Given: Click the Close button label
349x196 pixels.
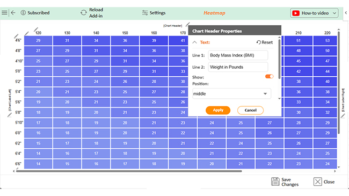Looking at the screenshot, I should point(329,182).
